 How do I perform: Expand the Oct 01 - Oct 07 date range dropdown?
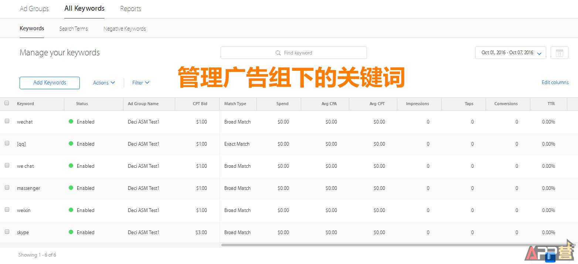pos(511,53)
